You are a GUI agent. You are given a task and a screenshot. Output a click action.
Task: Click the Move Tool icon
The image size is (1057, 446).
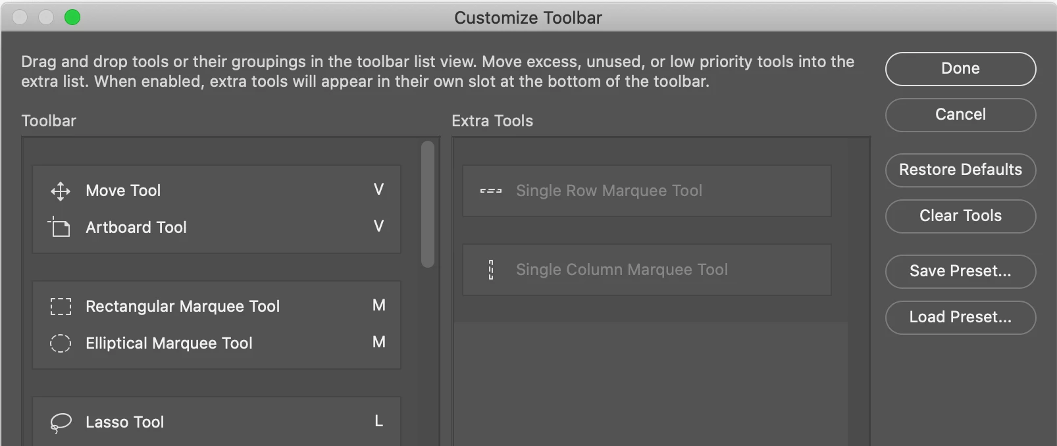[x=61, y=191]
